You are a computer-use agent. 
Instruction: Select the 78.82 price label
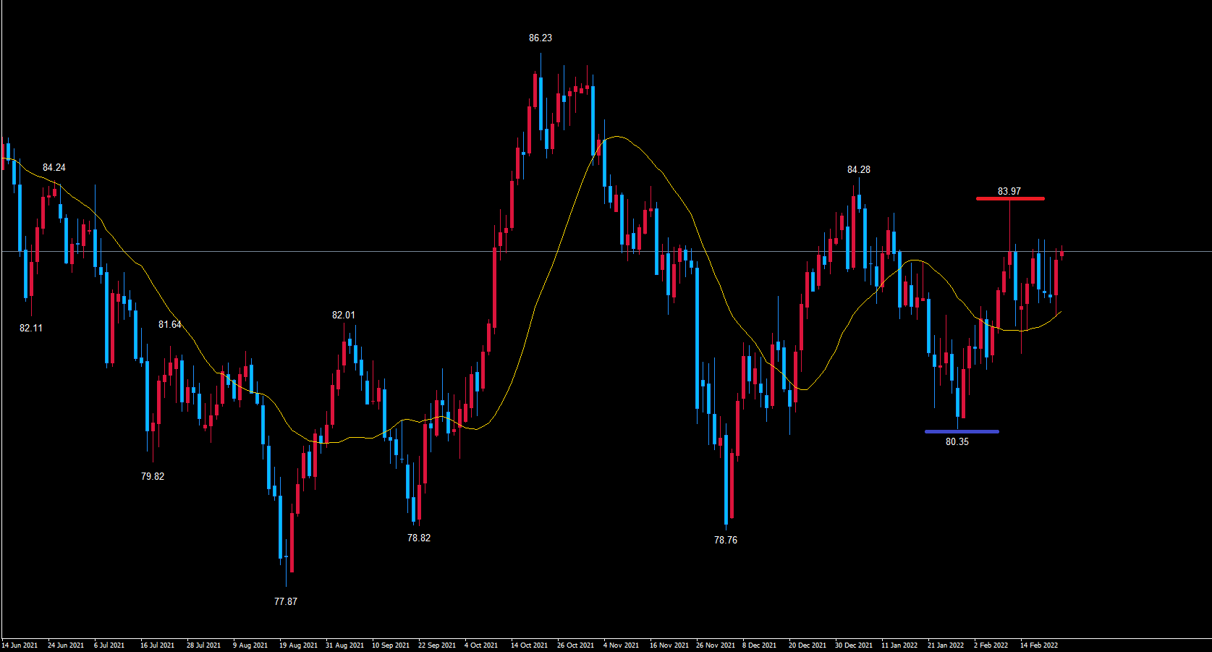(x=418, y=538)
